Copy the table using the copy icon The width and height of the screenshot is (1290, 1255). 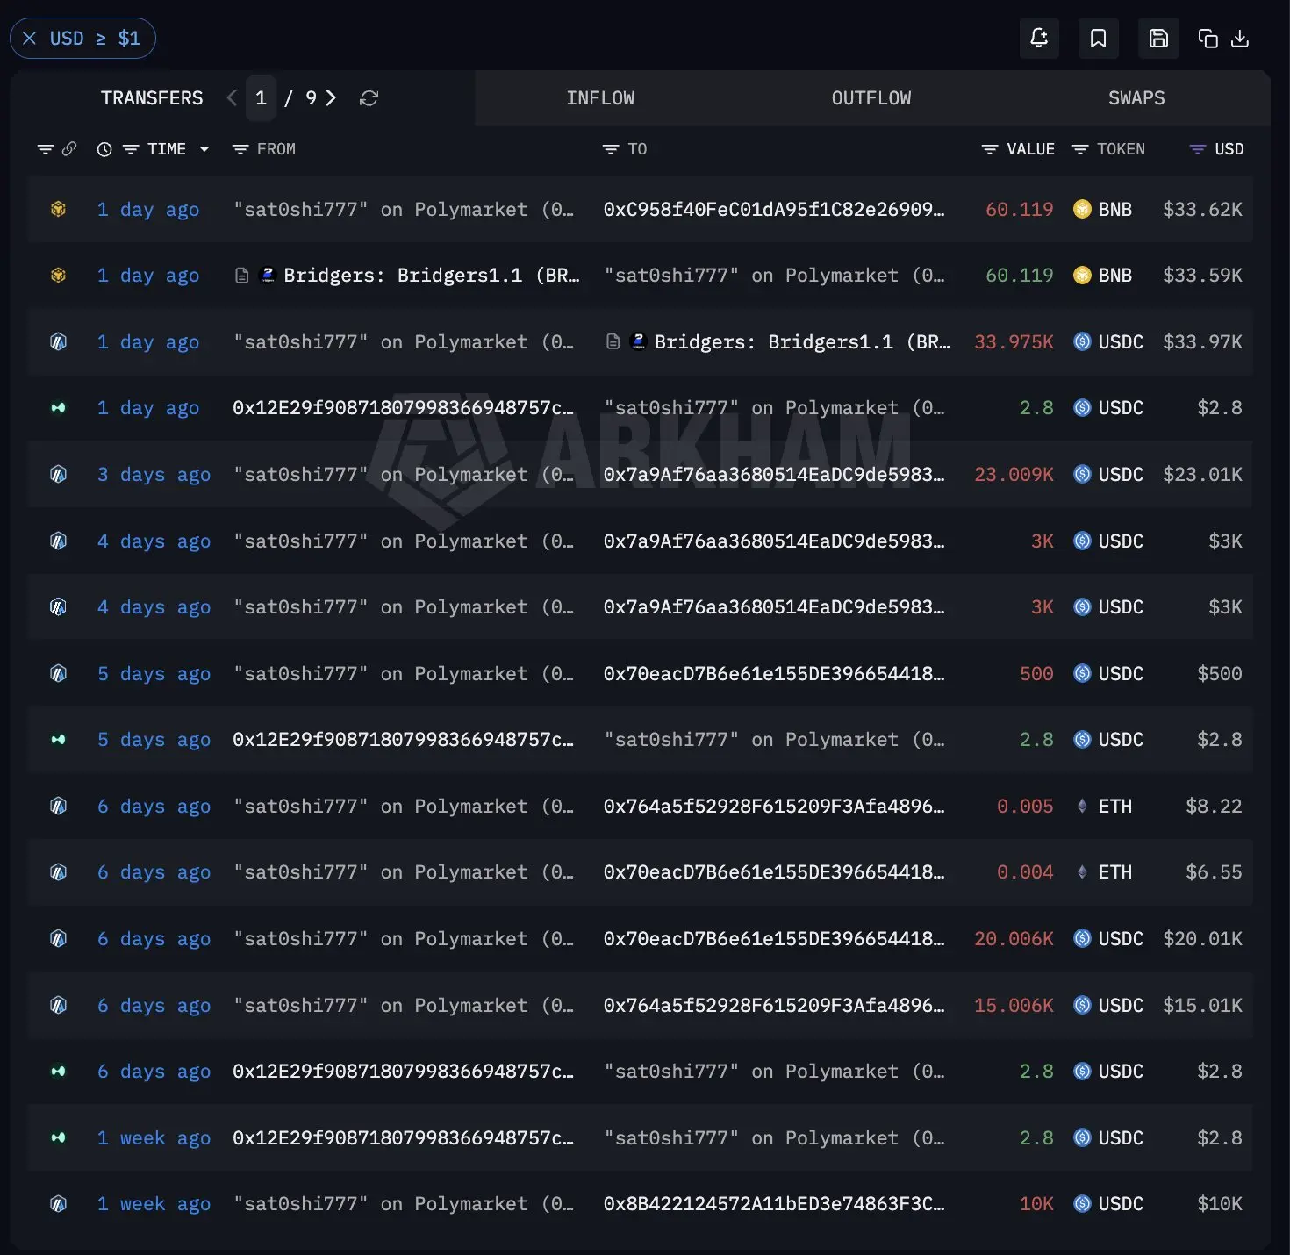pyautogui.click(x=1208, y=39)
